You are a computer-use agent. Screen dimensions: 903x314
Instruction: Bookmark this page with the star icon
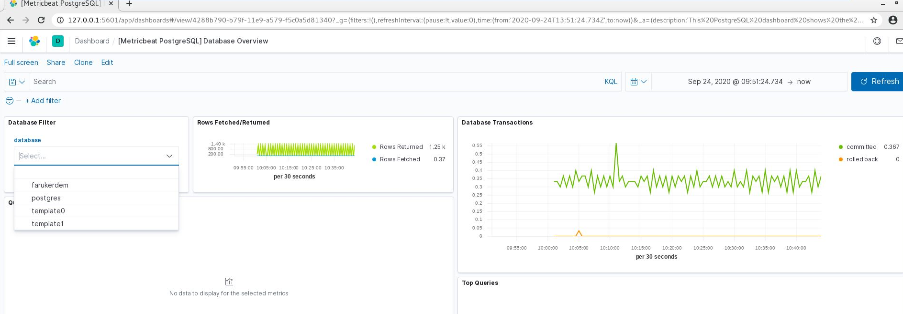tap(874, 20)
